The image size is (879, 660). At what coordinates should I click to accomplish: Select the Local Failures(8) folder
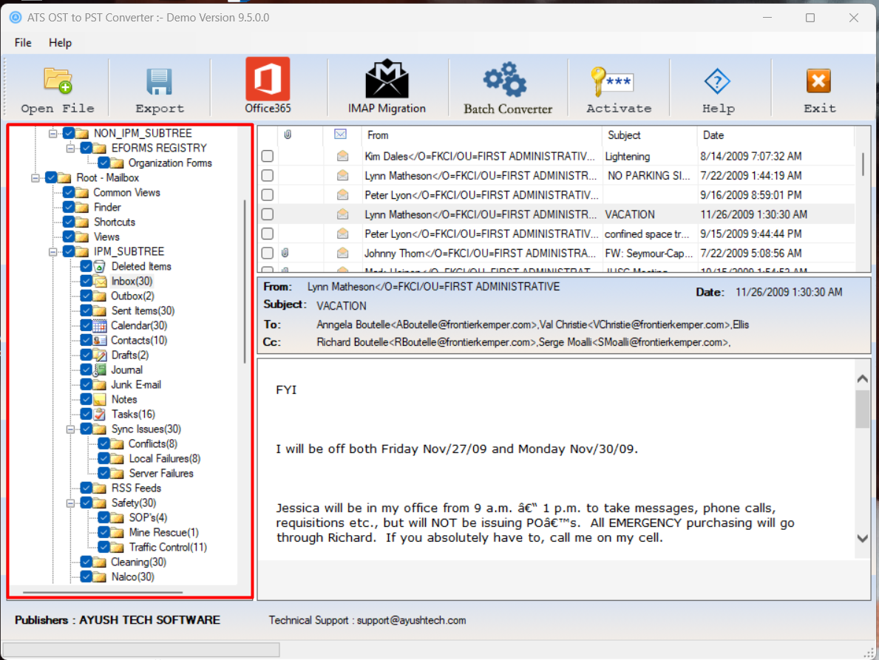(x=164, y=459)
